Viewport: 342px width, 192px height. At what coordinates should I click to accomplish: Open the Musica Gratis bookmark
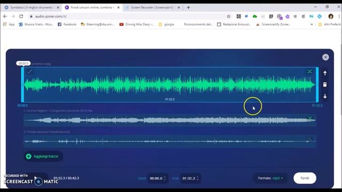(36, 25)
